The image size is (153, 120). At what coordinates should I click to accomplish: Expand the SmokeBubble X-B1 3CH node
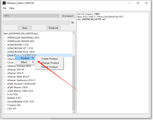pyautogui.click(x=5, y=102)
